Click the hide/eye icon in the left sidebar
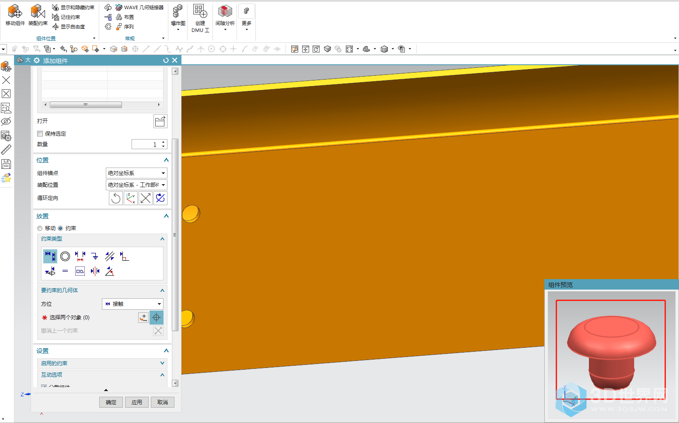 coord(6,122)
